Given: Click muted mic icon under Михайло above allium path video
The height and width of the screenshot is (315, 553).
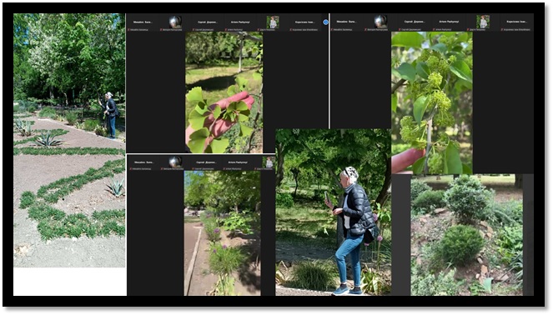Looking at the screenshot, I should 130,169.
